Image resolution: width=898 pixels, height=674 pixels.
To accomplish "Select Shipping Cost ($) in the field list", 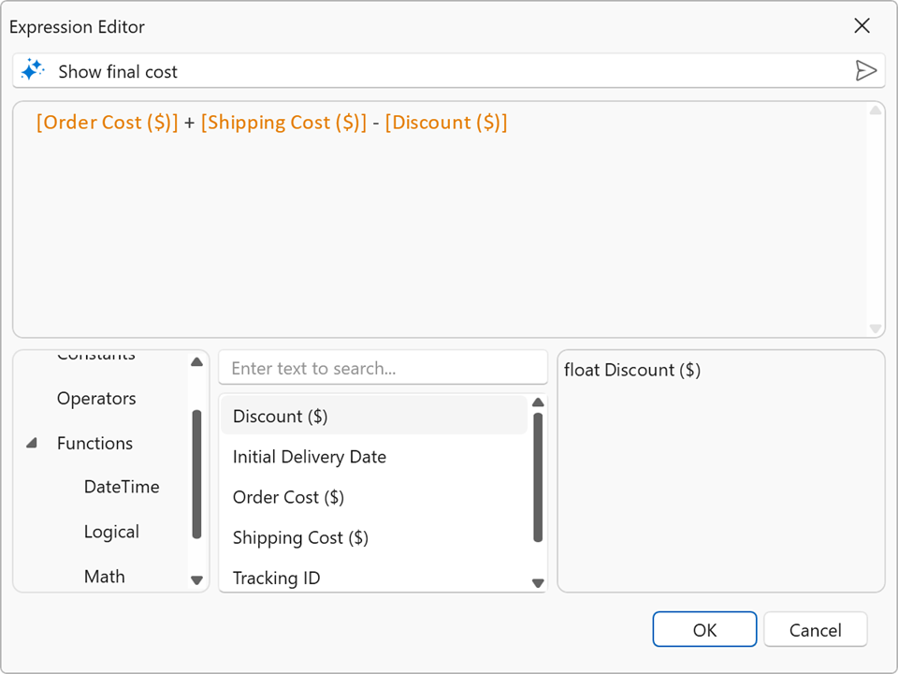I will [x=374, y=537].
